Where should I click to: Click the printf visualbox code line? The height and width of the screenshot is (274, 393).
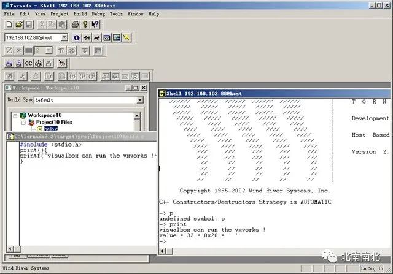pyautogui.click(x=88, y=156)
